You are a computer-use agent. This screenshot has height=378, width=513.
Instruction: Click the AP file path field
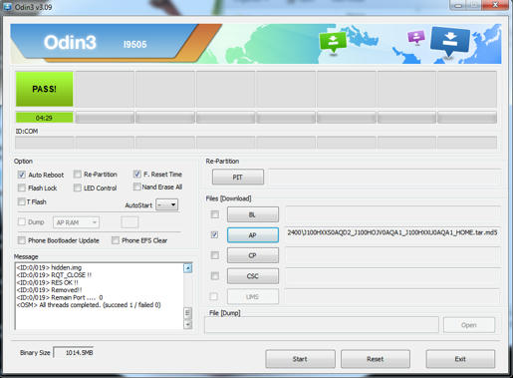pyautogui.click(x=392, y=234)
